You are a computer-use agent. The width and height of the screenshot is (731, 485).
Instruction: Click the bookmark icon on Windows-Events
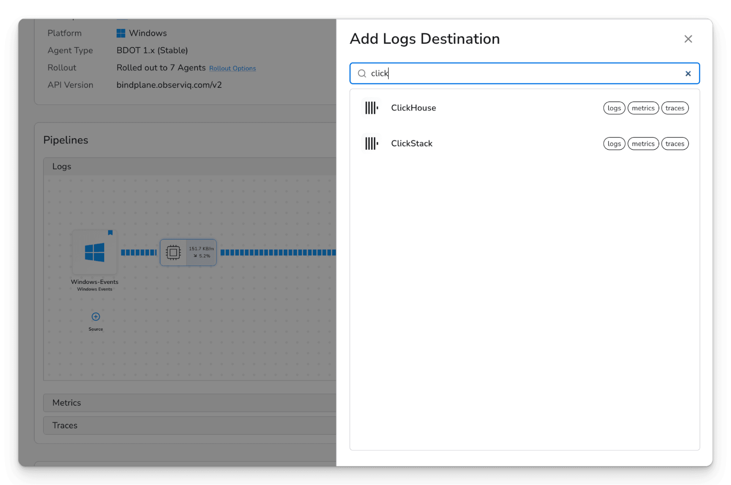pyautogui.click(x=110, y=233)
